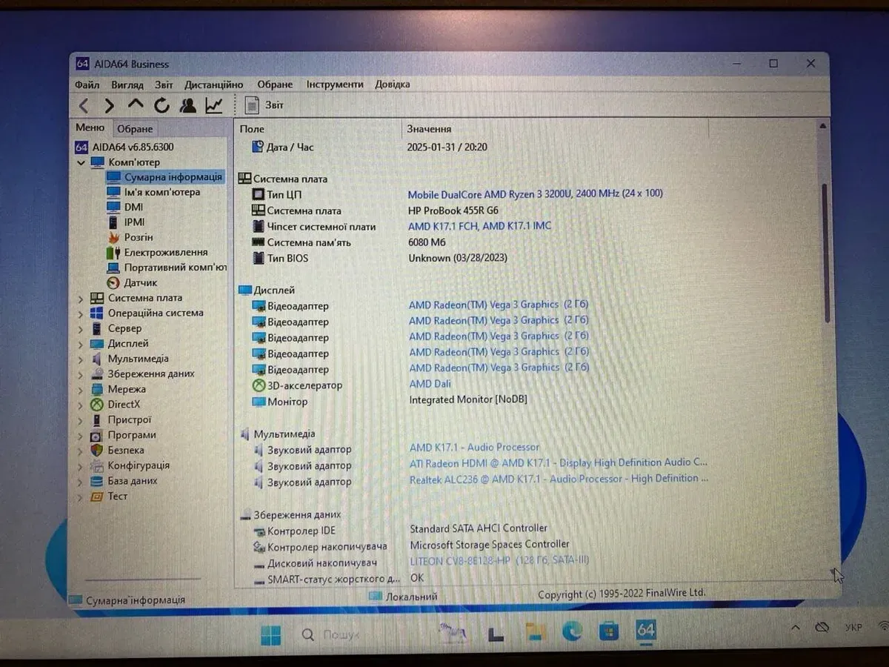Open the Інструменти menu
Image resolution: width=889 pixels, height=667 pixels.
pyautogui.click(x=335, y=84)
